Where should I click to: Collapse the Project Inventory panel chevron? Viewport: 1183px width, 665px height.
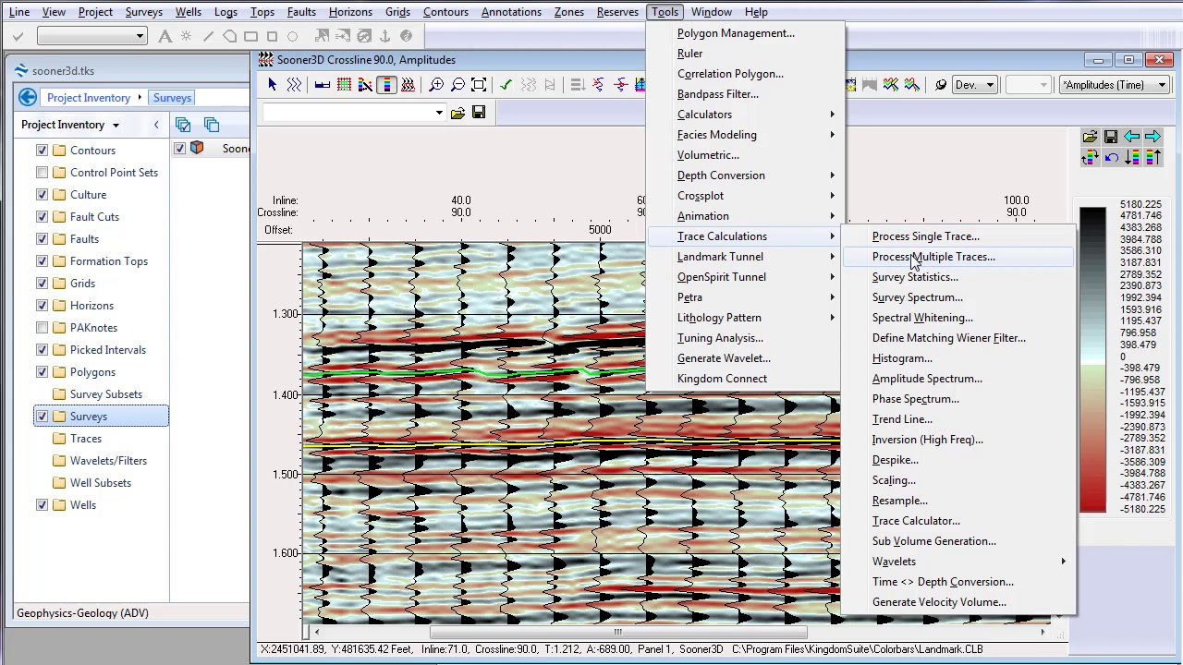(x=156, y=125)
